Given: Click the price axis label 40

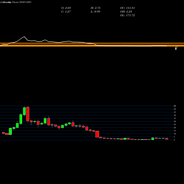Looking at the screenshot, I should pos(175,115).
